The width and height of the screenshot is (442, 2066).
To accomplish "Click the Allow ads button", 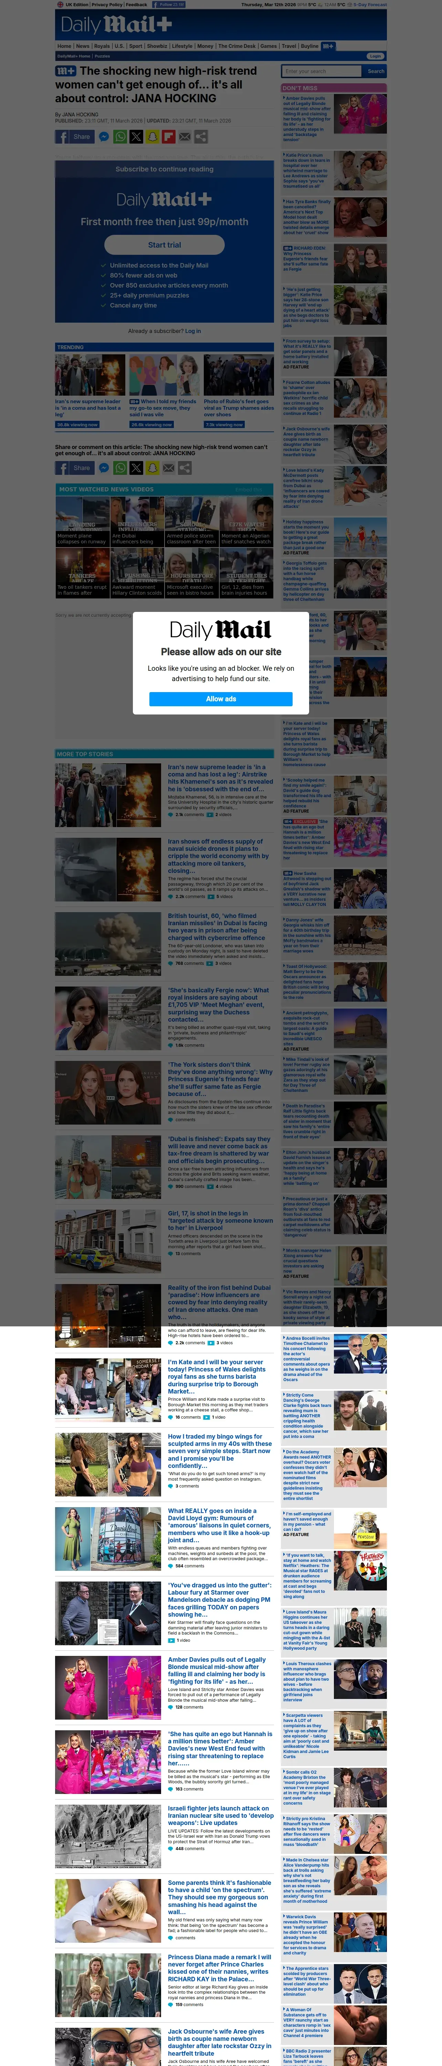I will [x=221, y=699].
